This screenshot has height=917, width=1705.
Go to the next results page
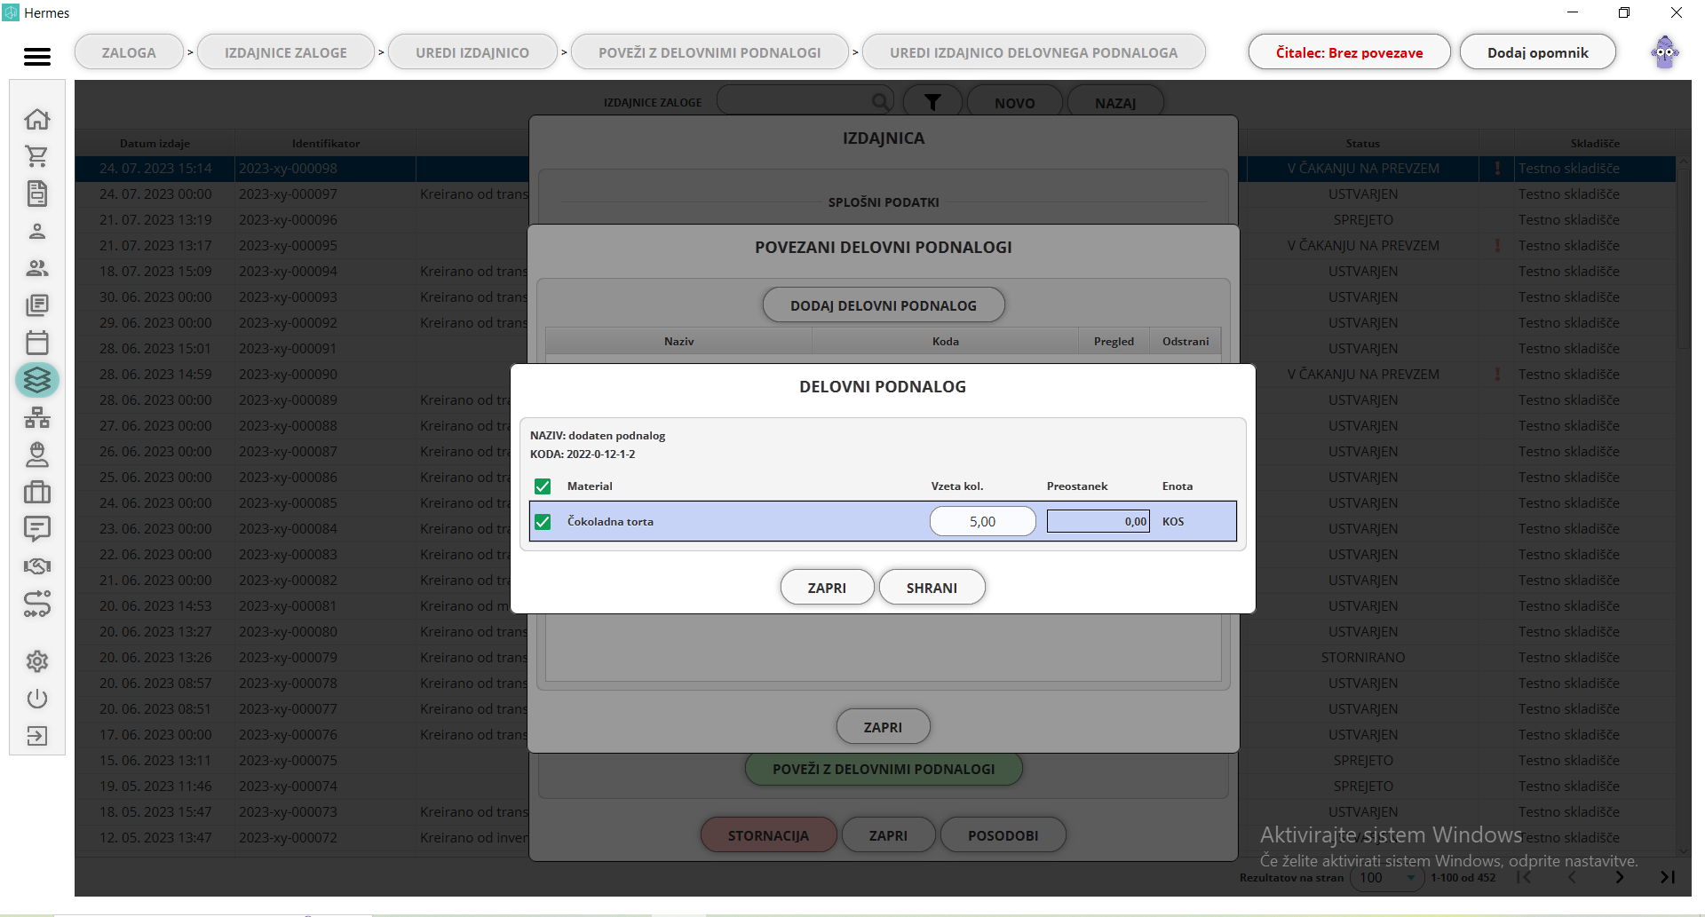pyautogui.click(x=1620, y=877)
